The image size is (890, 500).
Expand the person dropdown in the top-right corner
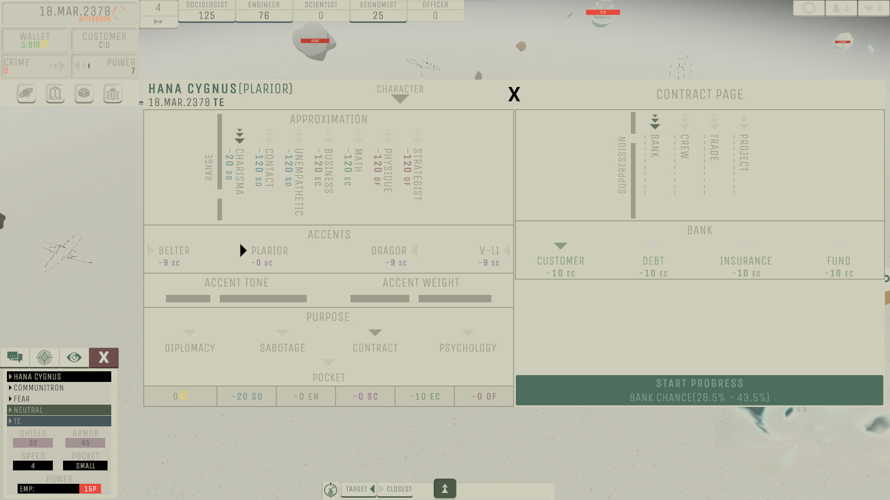(841, 8)
